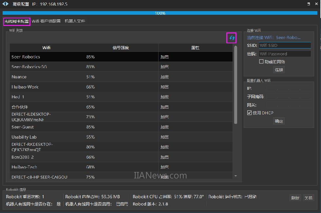Click the Wifi list vertical scrollbar
321x213 pixels.
click(x=235, y=85)
